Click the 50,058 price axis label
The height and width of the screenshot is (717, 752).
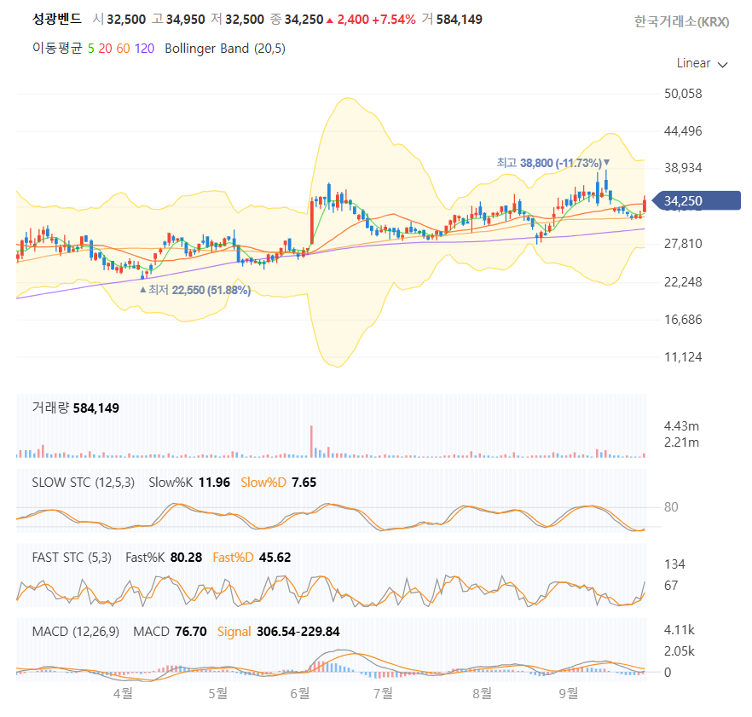683,94
